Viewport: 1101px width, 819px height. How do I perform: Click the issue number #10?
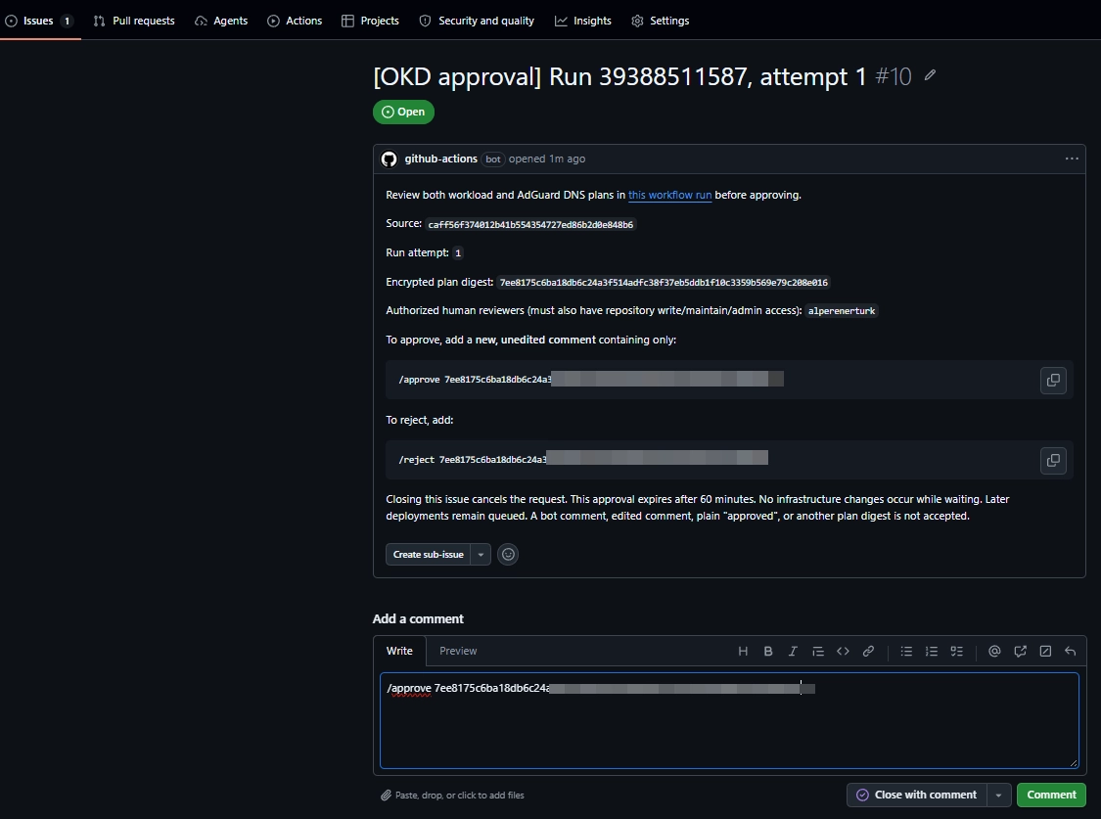point(894,75)
